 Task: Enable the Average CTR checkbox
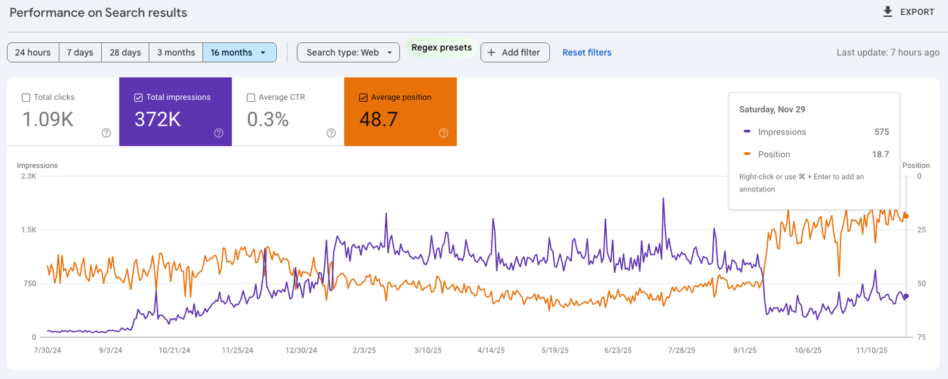click(250, 97)
